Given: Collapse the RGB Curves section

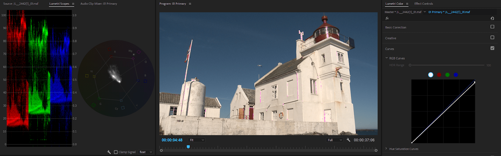Looking at the screenshot, I should (x=387, y=58).
